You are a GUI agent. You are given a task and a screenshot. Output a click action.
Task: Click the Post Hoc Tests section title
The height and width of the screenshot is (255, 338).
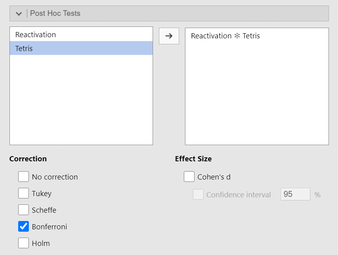coord(55,13)
